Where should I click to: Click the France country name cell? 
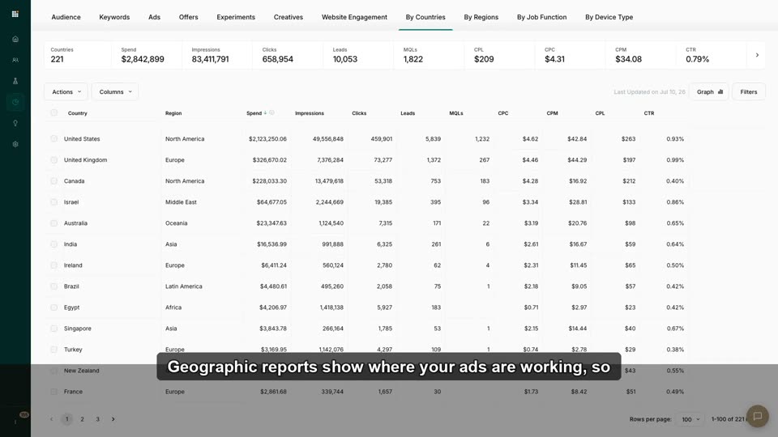(x=73, y=392)
